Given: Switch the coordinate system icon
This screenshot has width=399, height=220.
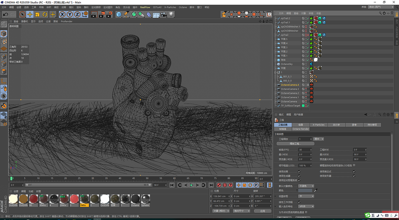Looking at the screenshot, I should (85, 14).
